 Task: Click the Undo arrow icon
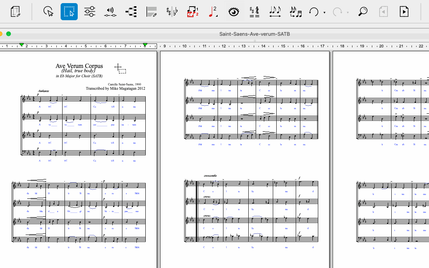(x=314, y=12)
